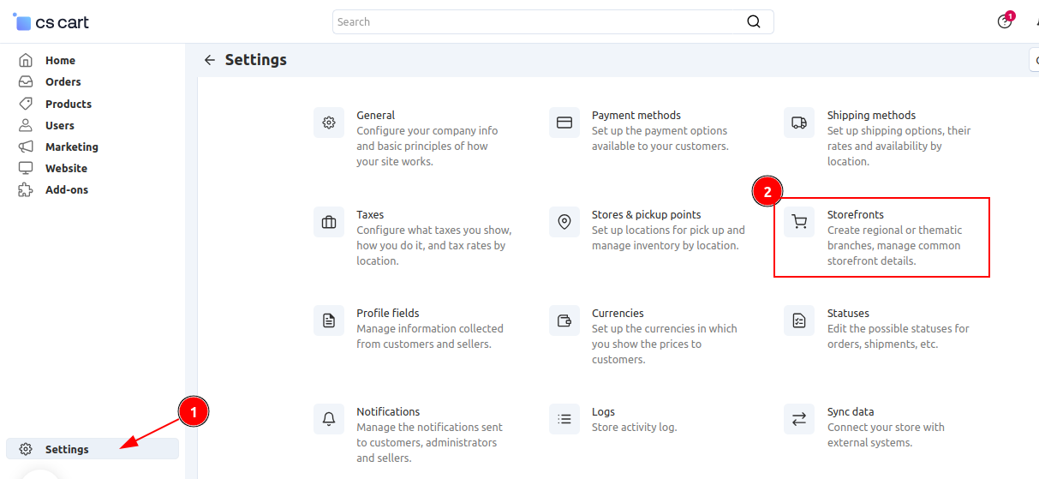Click the Logs list icon
Image resolution: width=1039 pixels, height=479 pixels.
[x=564, y=419]
